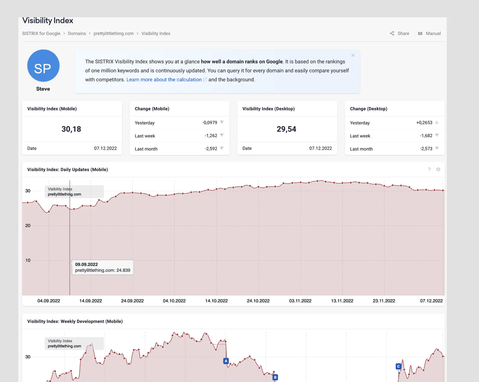The image size is (479, 382).
Task: Click desktop Last week change -1,682
Action: [426, 136]
